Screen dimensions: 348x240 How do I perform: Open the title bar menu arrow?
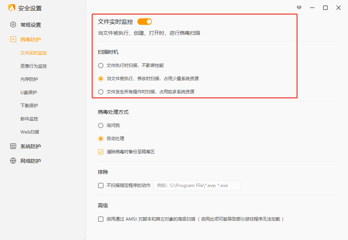(x=299, y=7)
